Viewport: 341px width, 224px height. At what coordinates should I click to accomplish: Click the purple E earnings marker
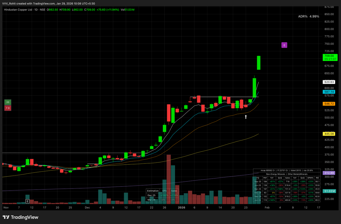click(284, 45)
